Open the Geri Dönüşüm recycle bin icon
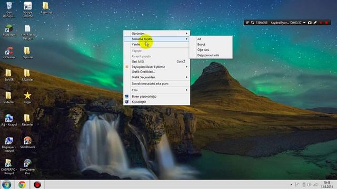Viewport: 337px width, 189px height. click(x=9, y=10)
